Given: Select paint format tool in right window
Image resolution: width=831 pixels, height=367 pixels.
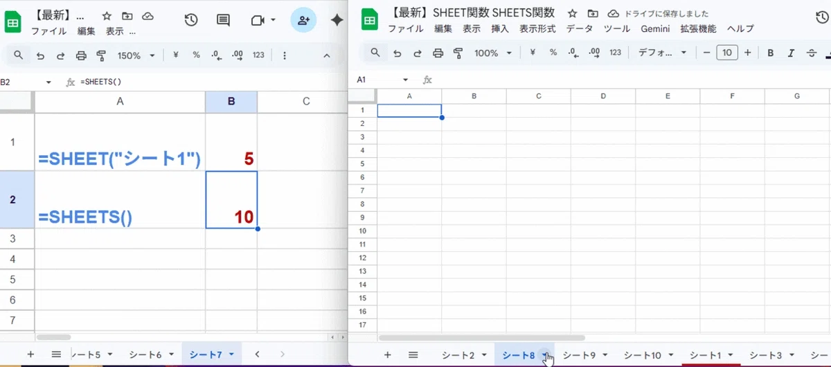Looking at the screenshot, I should [x=458, y=53].
